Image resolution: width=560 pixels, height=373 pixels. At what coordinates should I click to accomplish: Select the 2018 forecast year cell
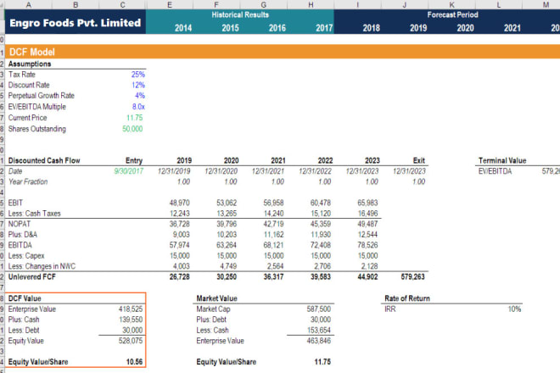coord(371,28)
